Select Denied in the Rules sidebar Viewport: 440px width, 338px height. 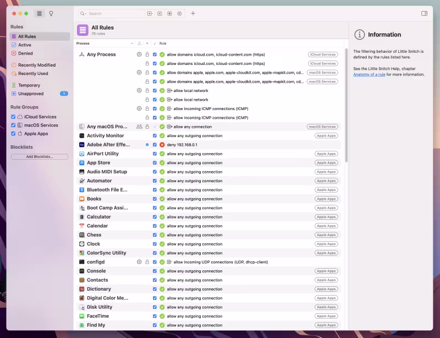point(25,53)
